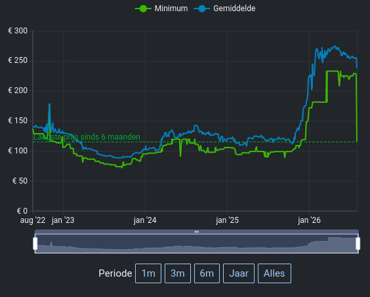
Task: Click the jan '25 axis label
Action: (227, 220)
